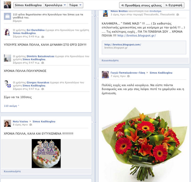The width and height of the screenshot is (191, 182).
Task: Click Γωγώ Παπαϊωάννου-Γάκη profile photo
Action: coord(105,75)
